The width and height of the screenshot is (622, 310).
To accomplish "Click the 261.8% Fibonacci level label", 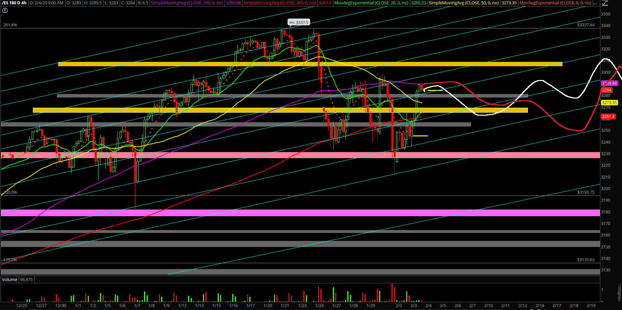I will point(10,25).
